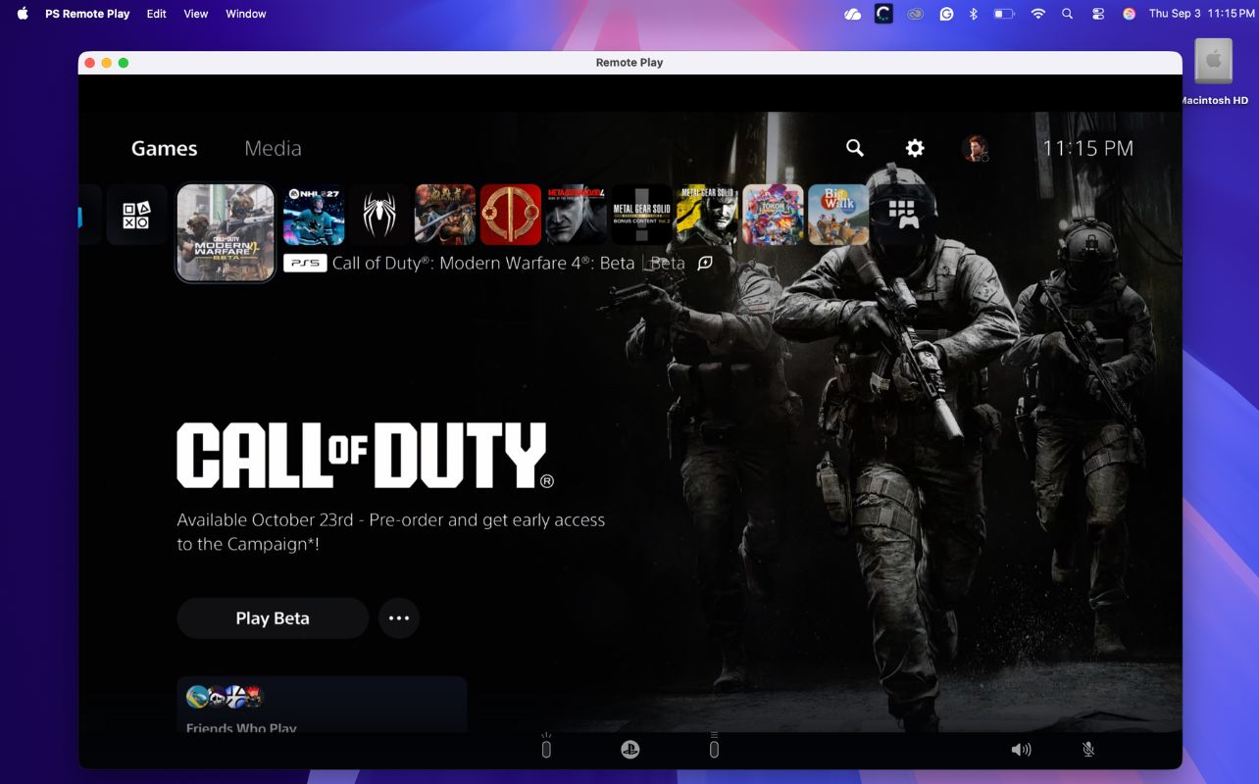
Task: Open the Apple menu
Action: (23, 14)
